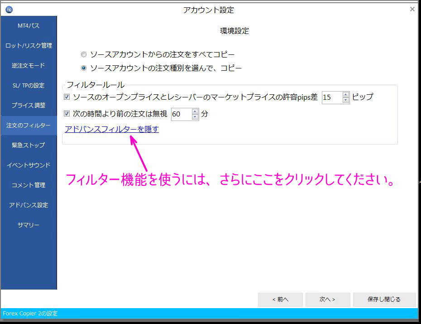Click アドバンスフィルターを隠す link
Viewport: 421px width, 324px height.
coord(112,129)
